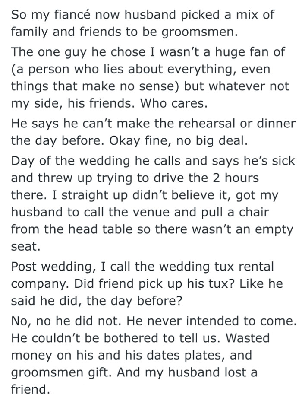This screenshot has width=302, height=401.
Task: Click the phrase 'huge fan of'
Action: [x=251, y=52]
